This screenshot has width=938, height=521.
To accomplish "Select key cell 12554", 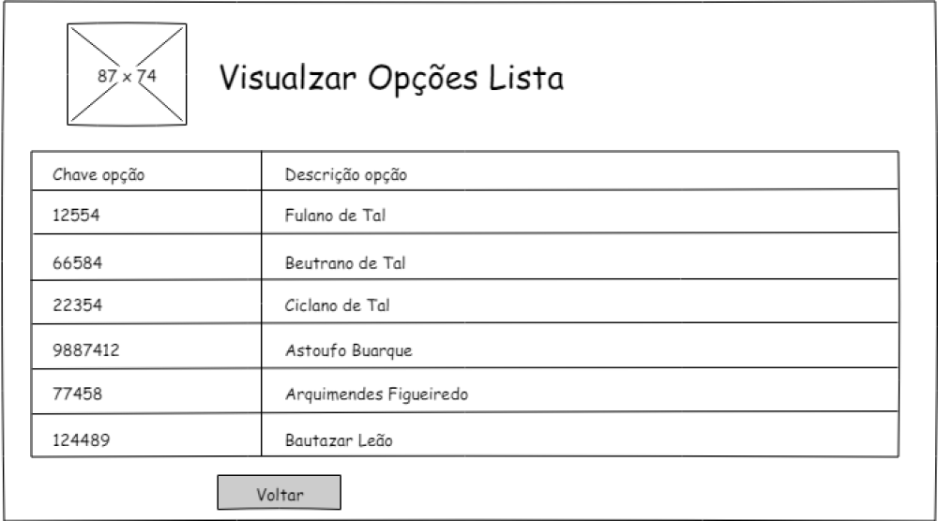I will click(x=76, y=216).
